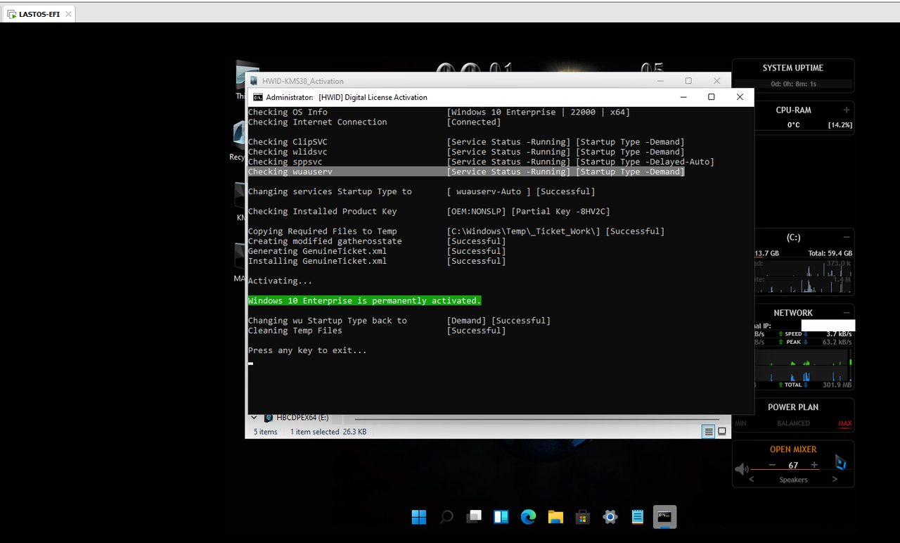Select previous audio device arrow
This screenshot has width=900, height=543.
(752, 480)
